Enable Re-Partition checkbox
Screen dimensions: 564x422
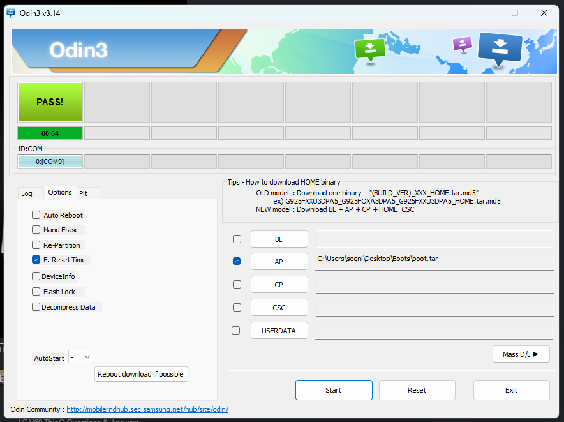[x=36, y=245]
